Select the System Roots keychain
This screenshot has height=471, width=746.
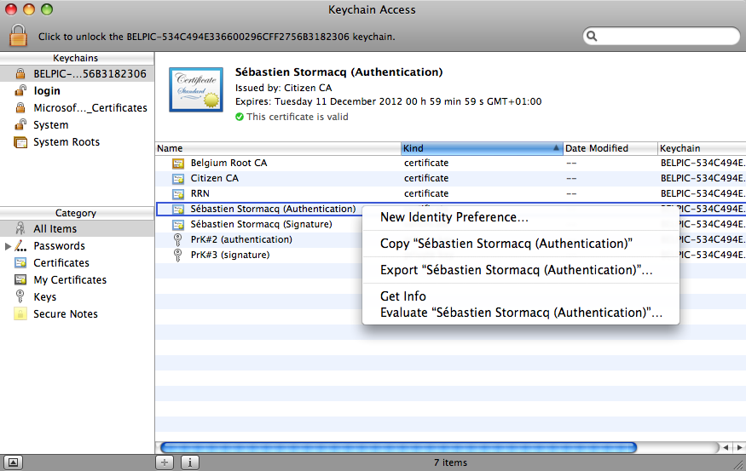77,142
